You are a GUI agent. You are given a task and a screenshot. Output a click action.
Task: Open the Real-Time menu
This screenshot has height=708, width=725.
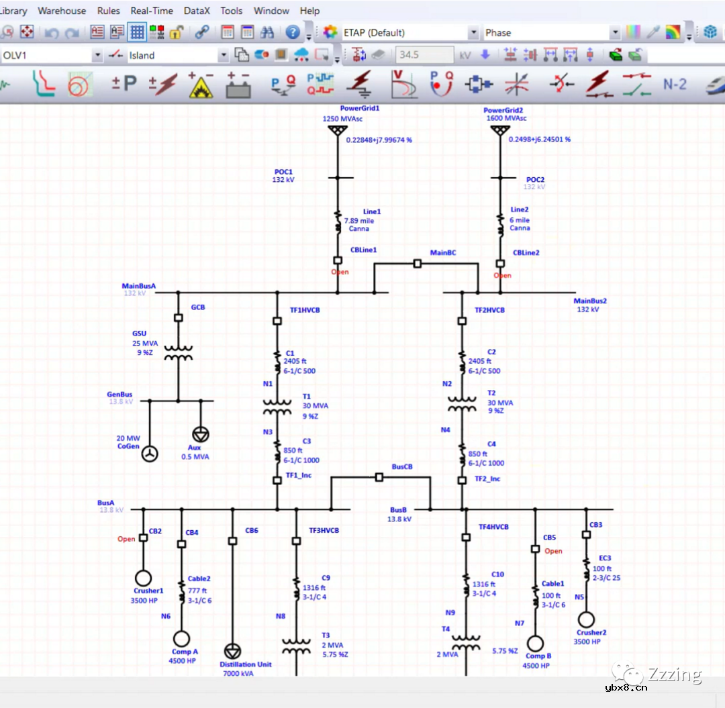pyautogui.click(x=152, y=11)
